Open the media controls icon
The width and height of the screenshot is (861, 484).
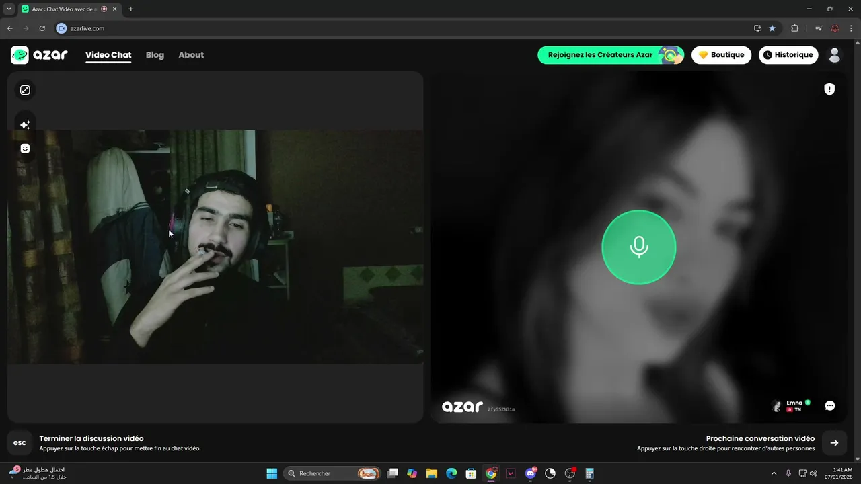tap(819, 28)
